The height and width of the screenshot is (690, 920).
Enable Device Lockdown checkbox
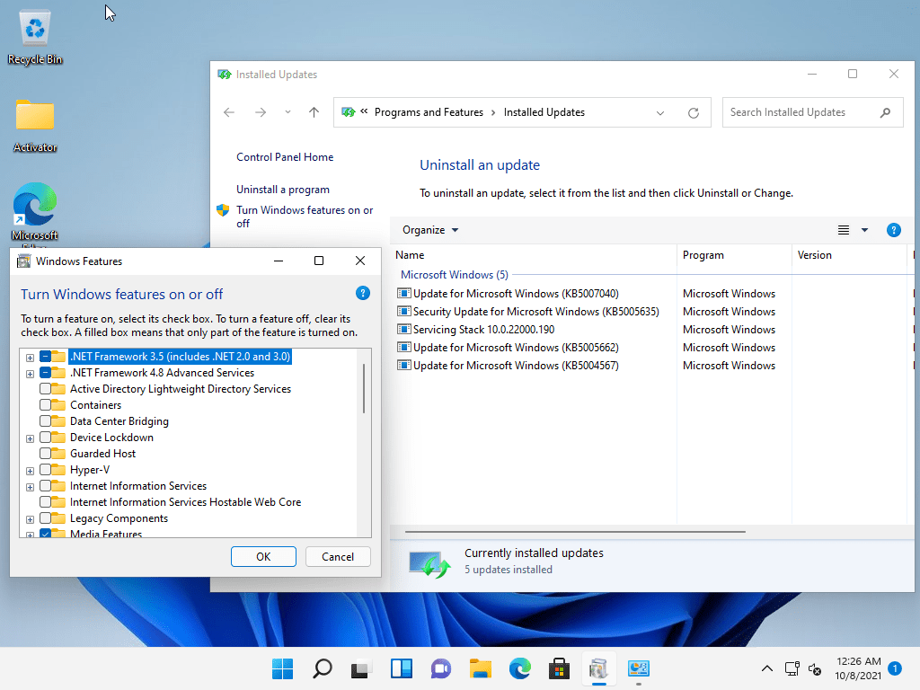point(45,438)
